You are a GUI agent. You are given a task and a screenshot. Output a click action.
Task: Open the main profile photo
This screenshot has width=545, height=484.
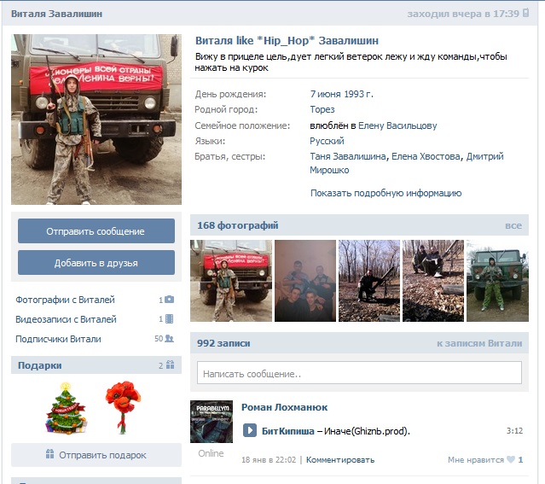(x=96, y=120)
